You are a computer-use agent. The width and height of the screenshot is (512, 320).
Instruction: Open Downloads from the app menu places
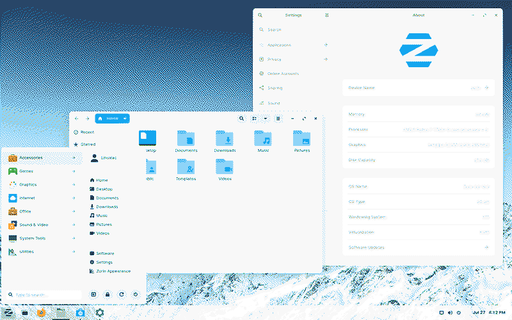104,207
